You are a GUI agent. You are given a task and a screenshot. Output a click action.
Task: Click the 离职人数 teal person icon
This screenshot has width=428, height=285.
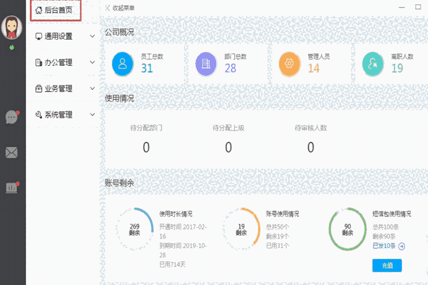(373, 64)
